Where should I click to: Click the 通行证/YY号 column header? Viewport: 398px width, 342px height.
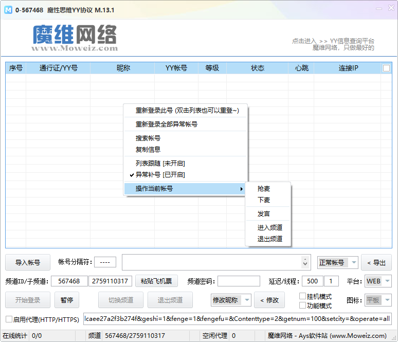tap(58, 68)
